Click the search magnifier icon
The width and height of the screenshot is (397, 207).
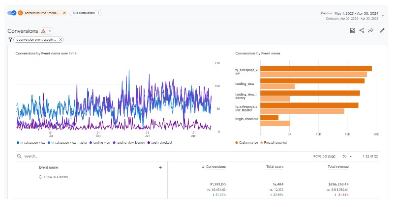click(19, 156)
